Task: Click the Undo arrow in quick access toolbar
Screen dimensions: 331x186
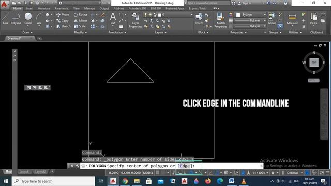Action: pyautogui.click(x=43, y=3)
